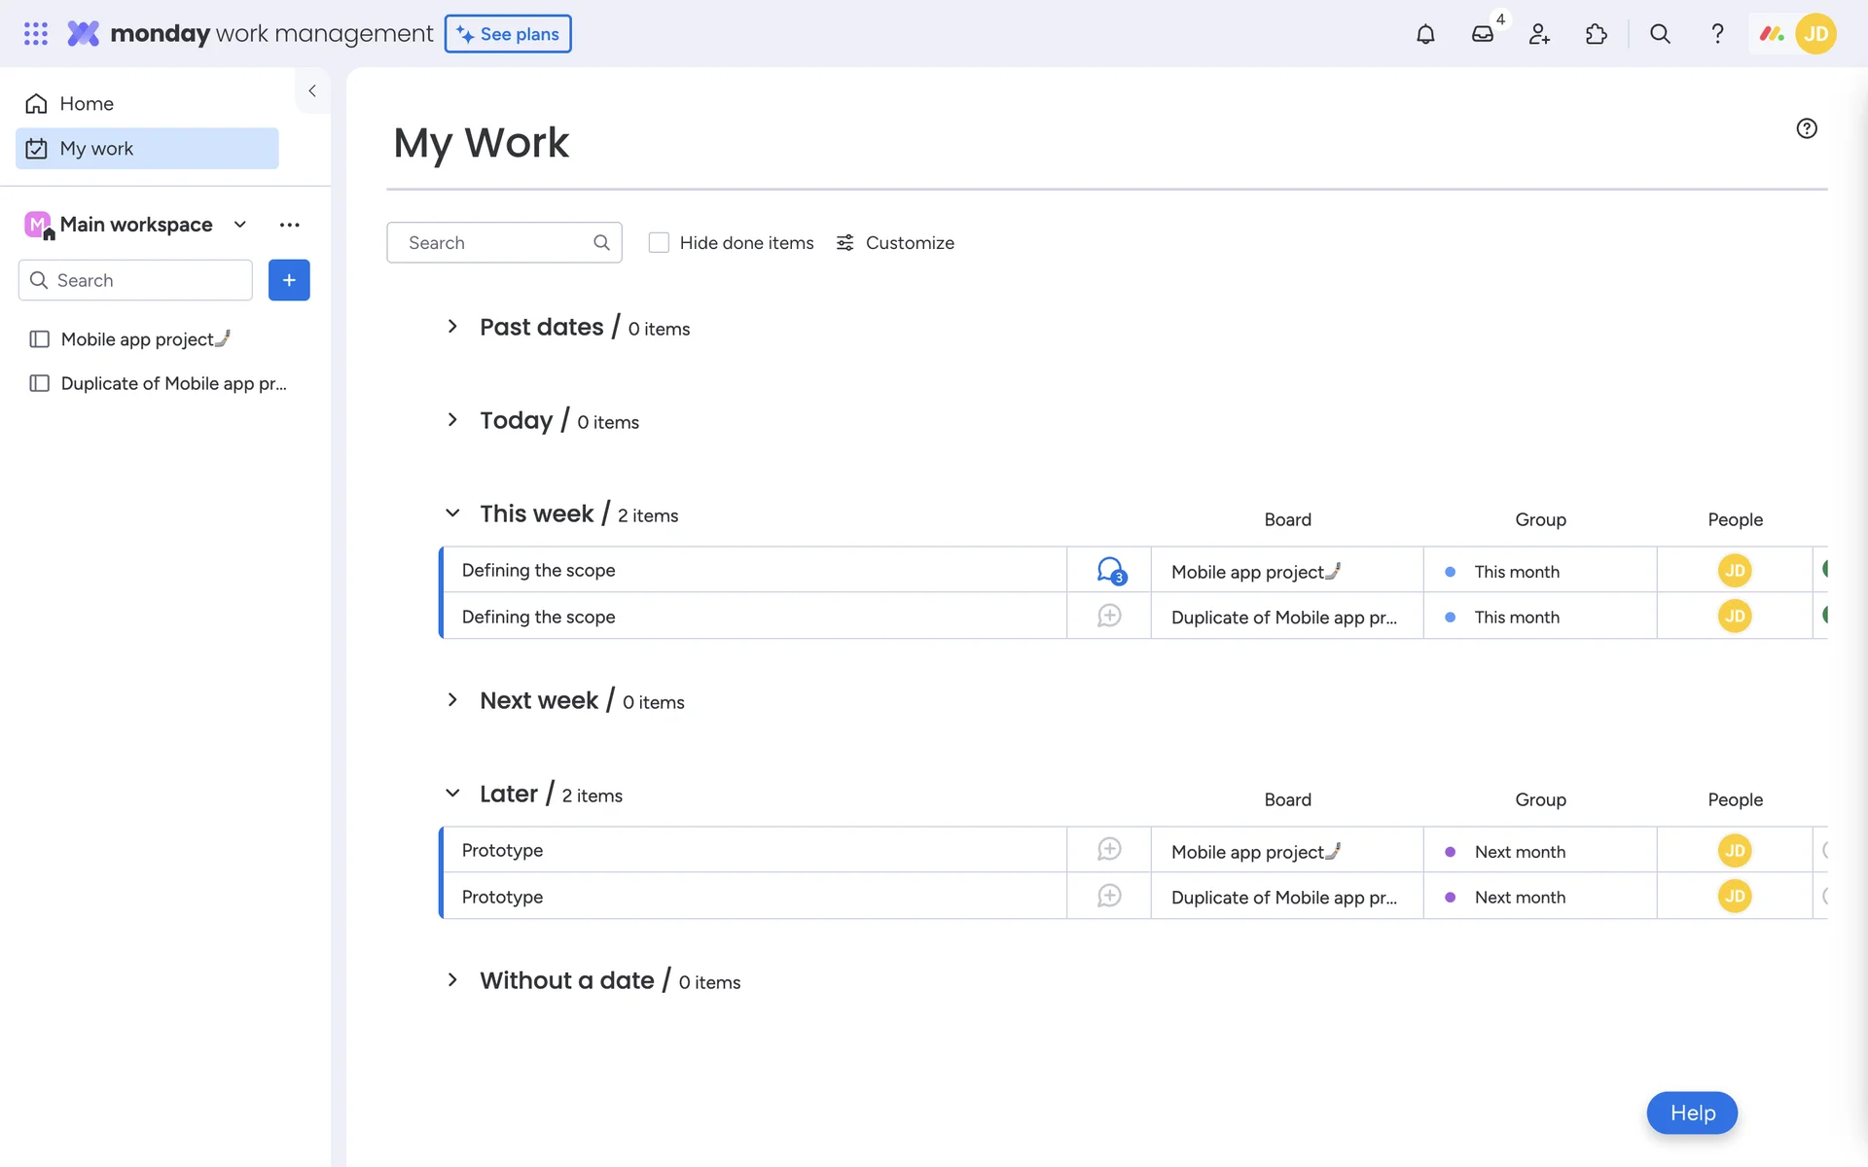Expand the Without a date section
Screen dimensions: 1868x1167
tap(452, 980)
